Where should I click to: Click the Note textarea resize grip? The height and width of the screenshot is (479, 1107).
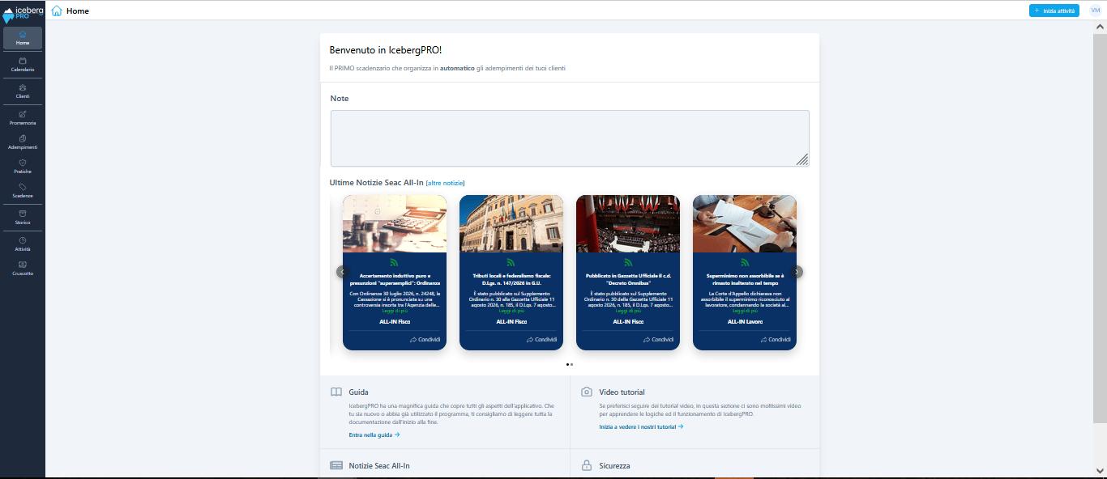pyautogui.click(x=802, y=159)
